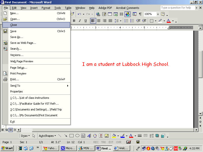Click the Undo icon
This screenshot has height=152, width=203.
(x=79, y=14)
